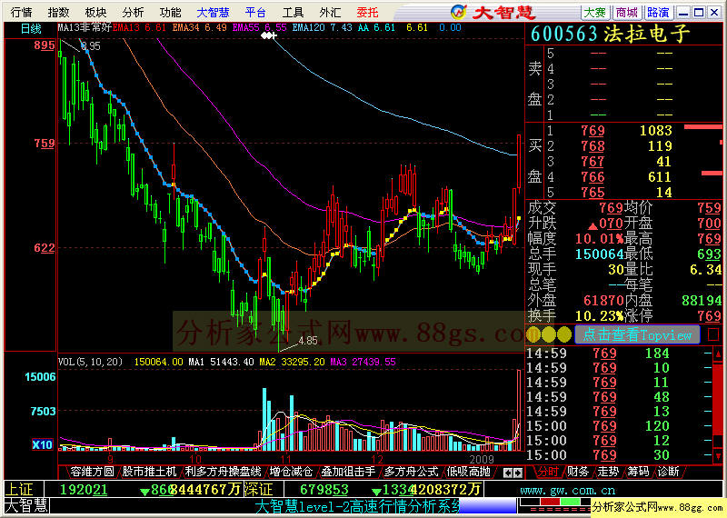Viewport: 727px width, 518px height.
Task: Open the 工具 menu
Action: (x=293, y=13)
